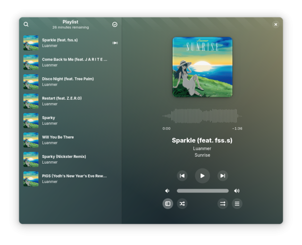Skip to the next track
Screen dimensions: 302x245
coord(223,176)
